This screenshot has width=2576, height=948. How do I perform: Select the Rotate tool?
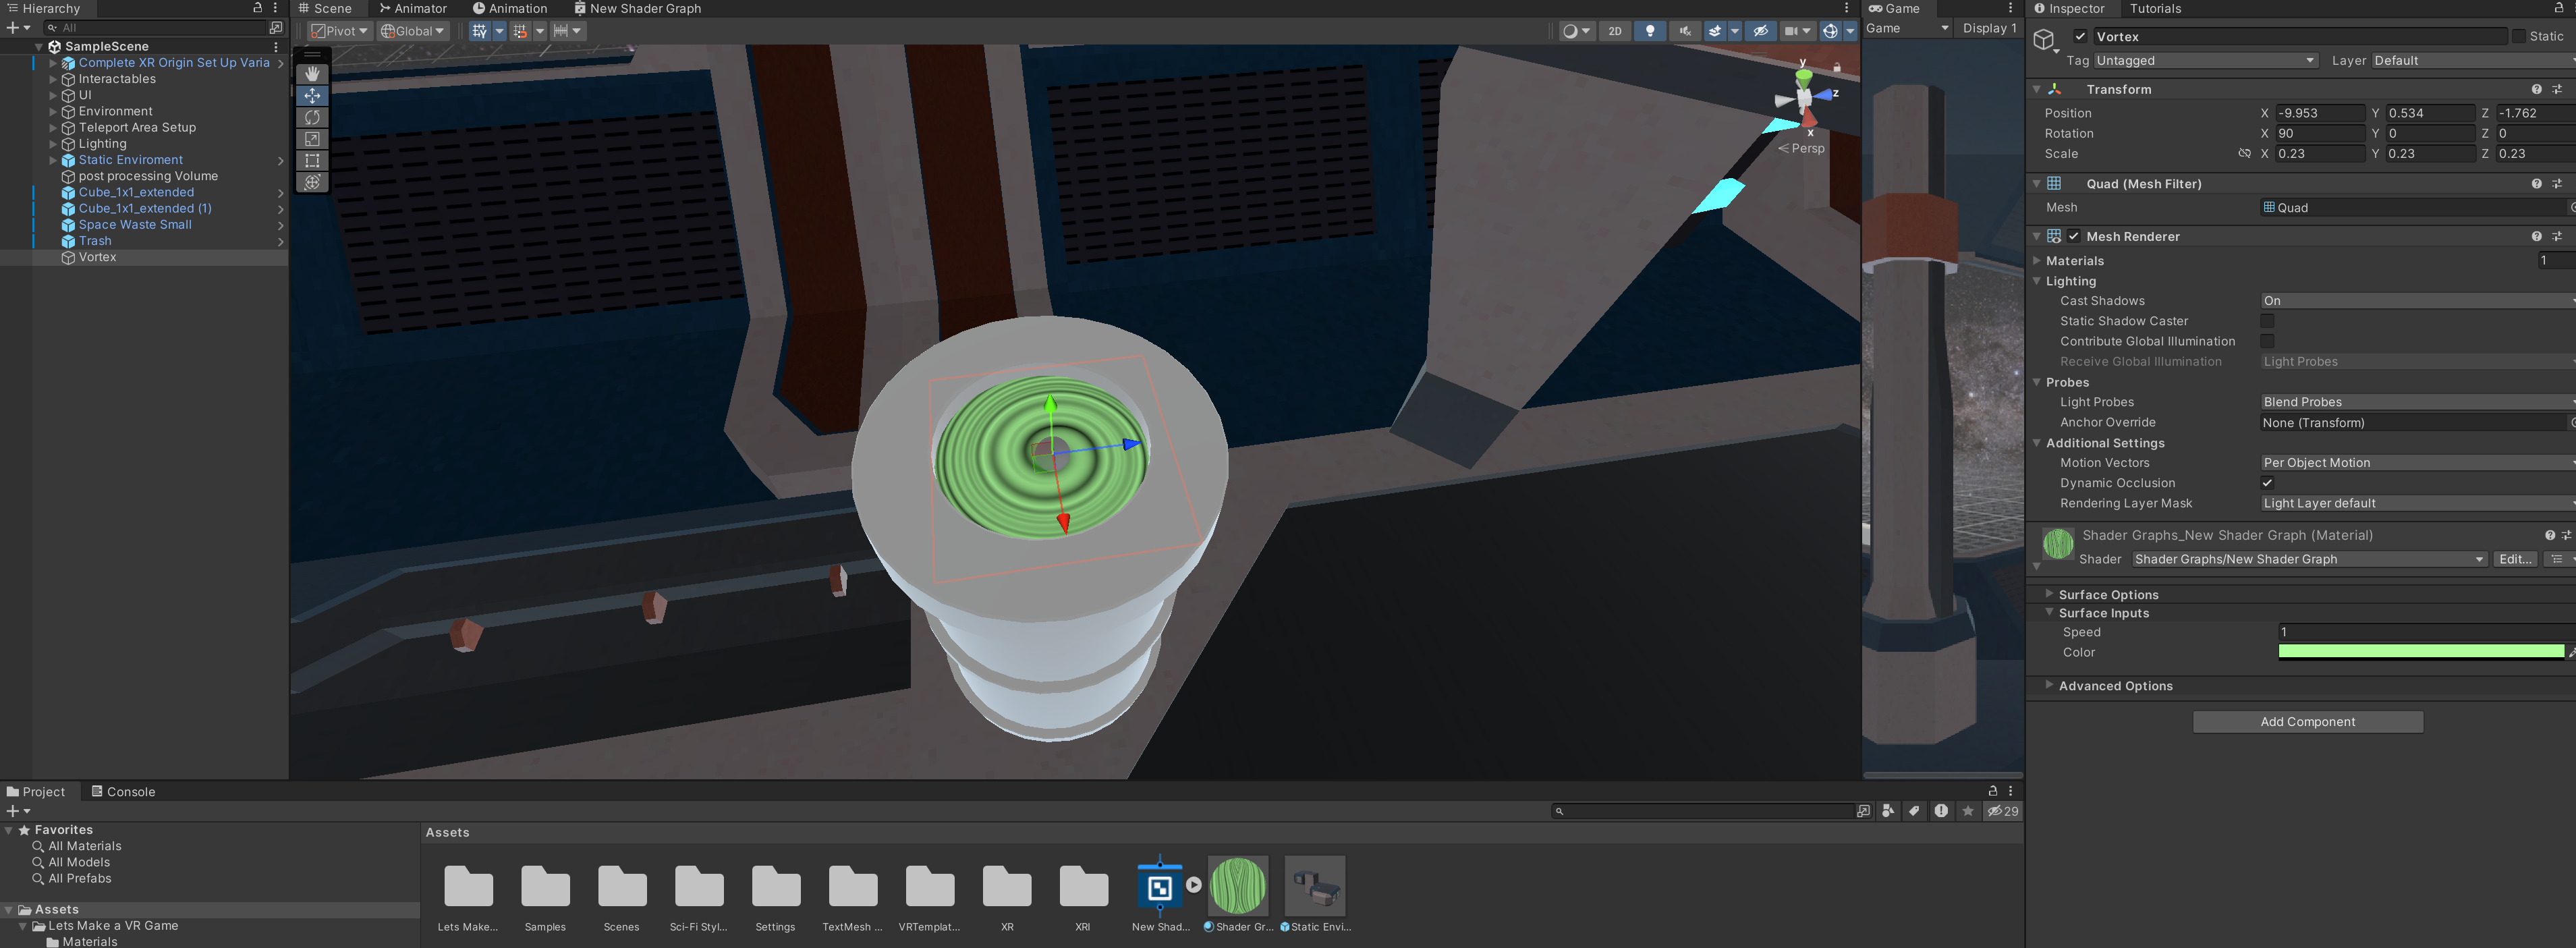pyautogui.click(x=312, y=117)
